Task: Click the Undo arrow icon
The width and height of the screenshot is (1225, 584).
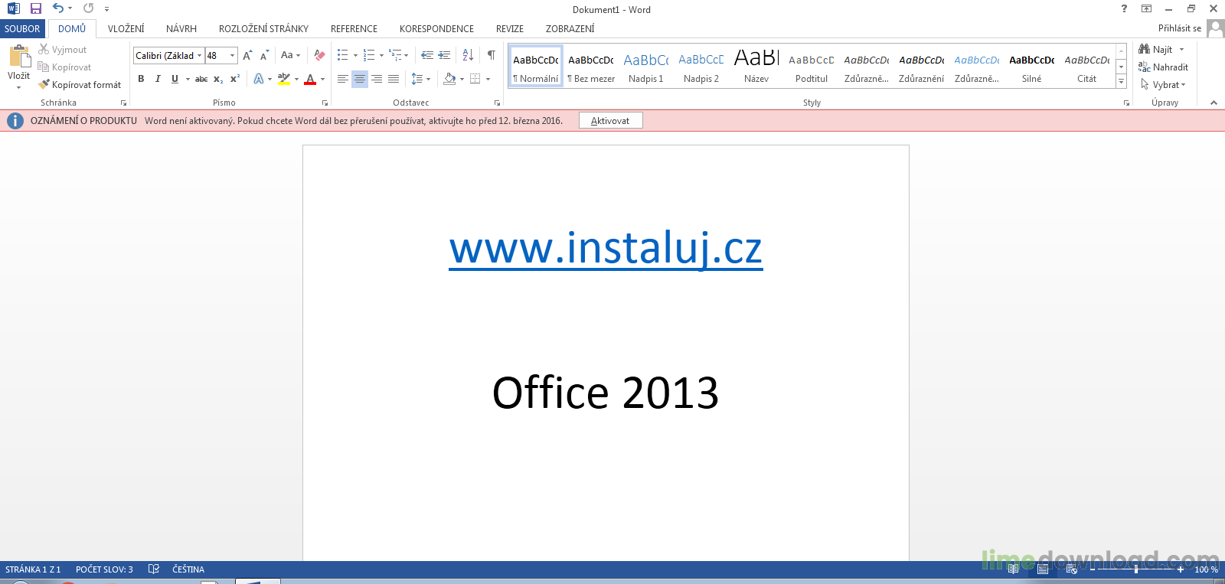Action: click(x=58, y=8)
